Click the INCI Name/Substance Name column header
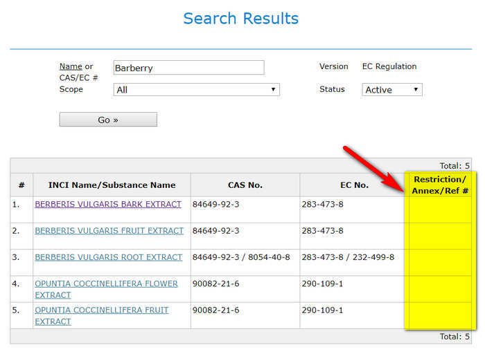 (112, 185)
